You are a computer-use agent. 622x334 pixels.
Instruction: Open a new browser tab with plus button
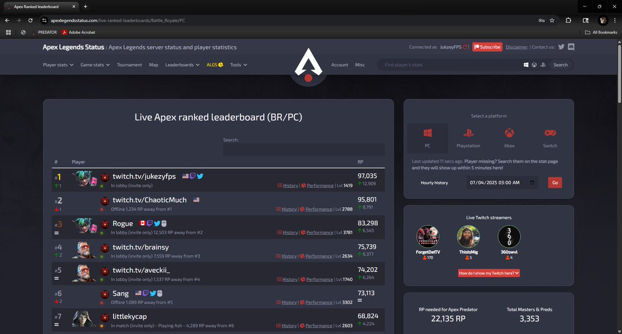coord(85,6)
